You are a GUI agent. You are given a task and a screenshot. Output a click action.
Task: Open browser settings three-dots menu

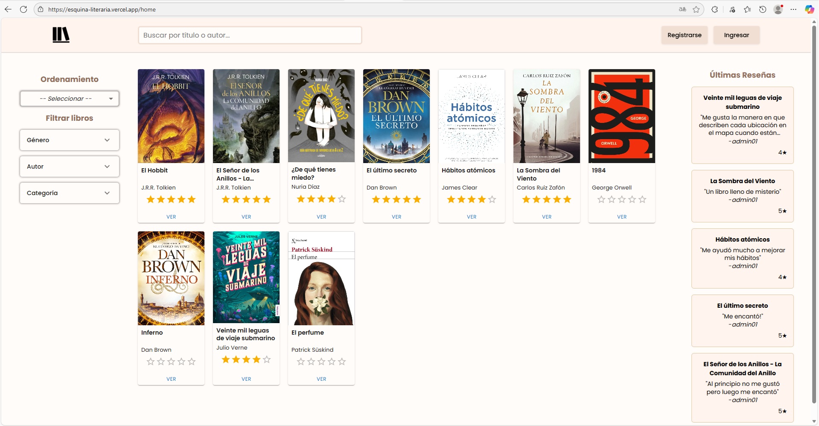click(793, 9)
